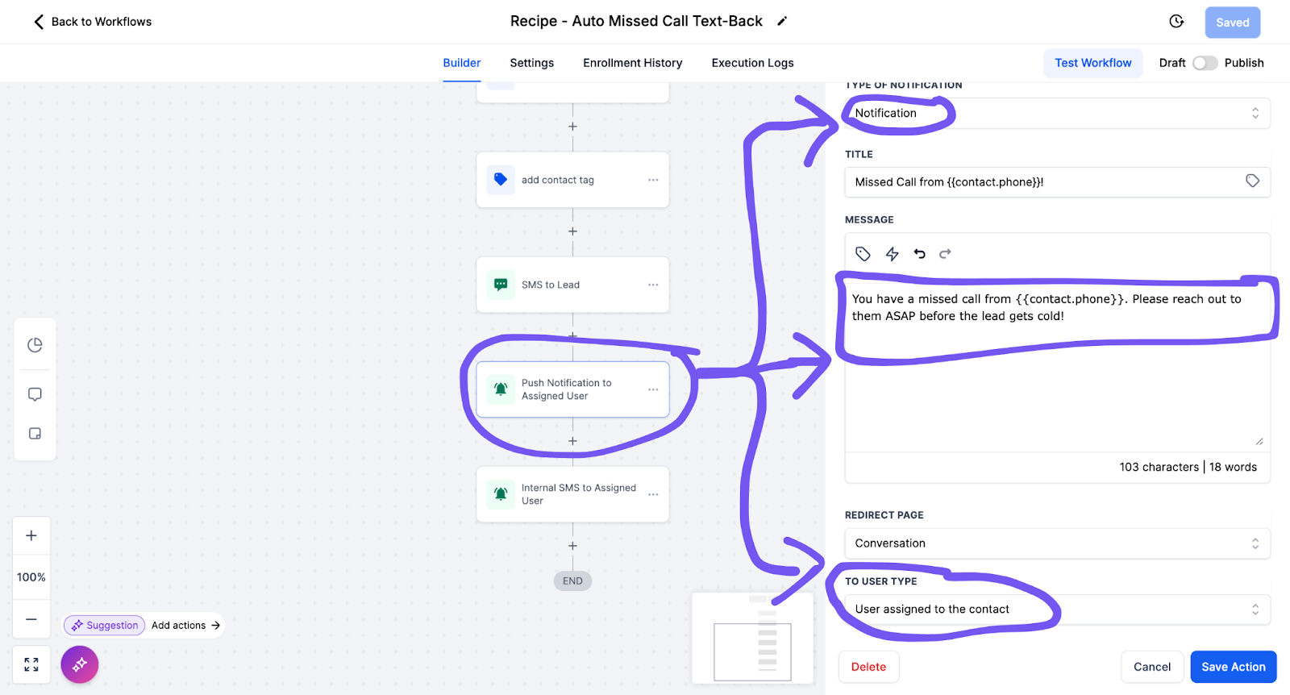Screen dimensions: 1290x695
Task: Open the stats pie chart icon in sidebar
Action: point(35,345)
